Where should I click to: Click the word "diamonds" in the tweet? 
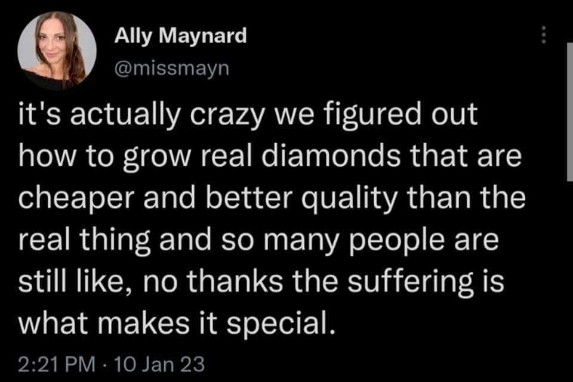pos(325,159)
